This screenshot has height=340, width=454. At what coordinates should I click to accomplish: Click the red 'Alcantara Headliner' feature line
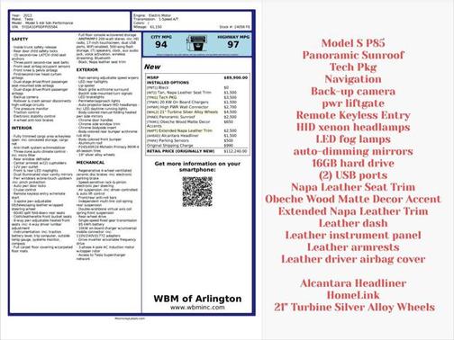[353, 283]
